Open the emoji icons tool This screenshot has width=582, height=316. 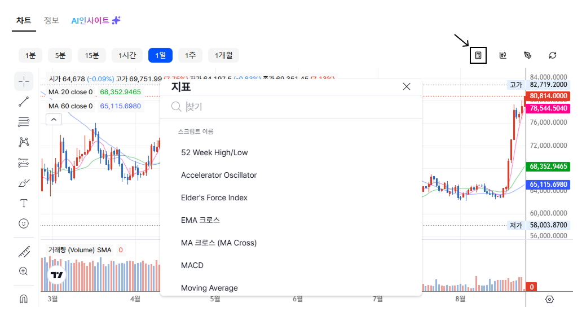24,223
